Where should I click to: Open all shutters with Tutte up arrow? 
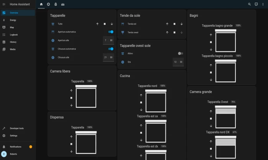click(x=97, y=24)
